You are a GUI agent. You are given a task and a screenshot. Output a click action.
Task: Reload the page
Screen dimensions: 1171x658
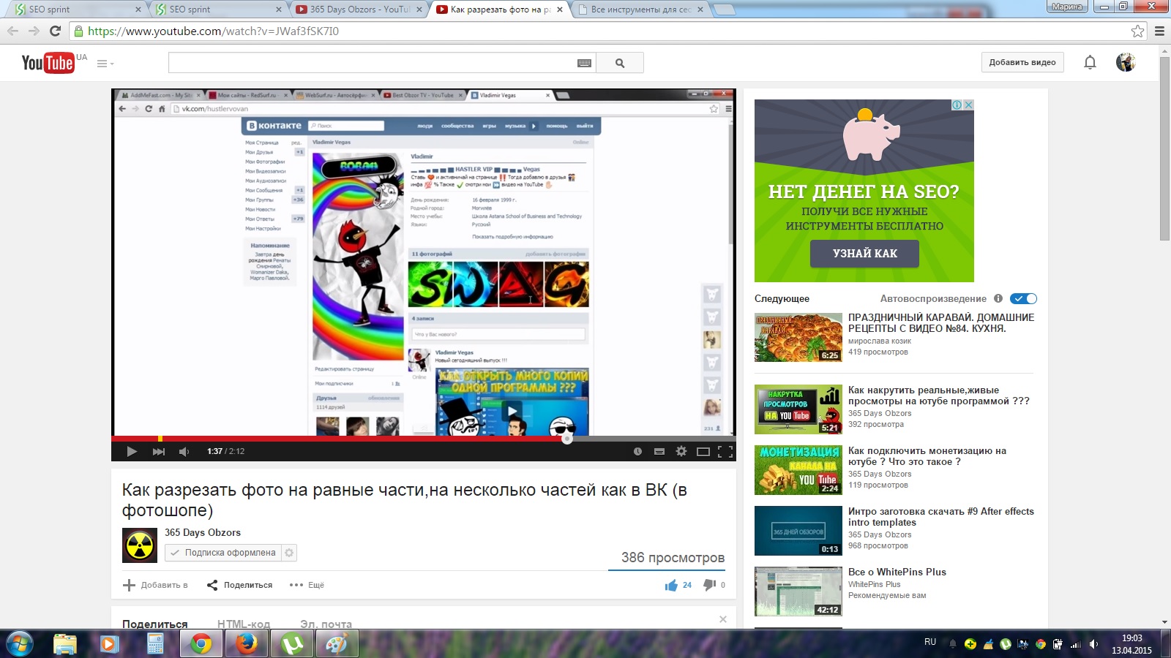coord(55,31)
